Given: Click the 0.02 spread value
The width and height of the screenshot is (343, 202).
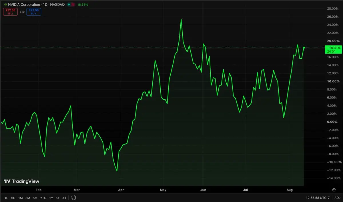Looking at the screenshot, I should click(22, 12).
